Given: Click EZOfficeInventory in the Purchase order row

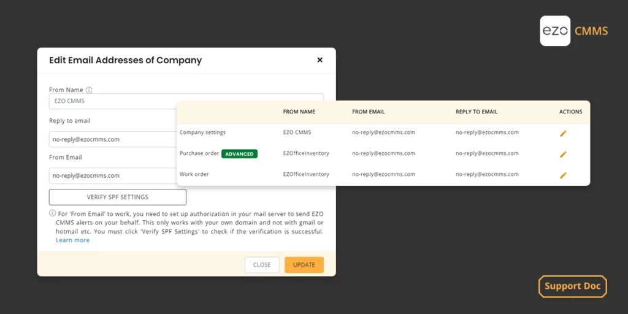Looking at the screenshot, I should coord(306,153).
